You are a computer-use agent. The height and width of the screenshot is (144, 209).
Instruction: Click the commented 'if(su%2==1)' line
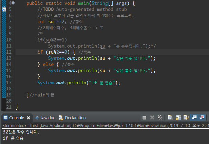point(52,40)
